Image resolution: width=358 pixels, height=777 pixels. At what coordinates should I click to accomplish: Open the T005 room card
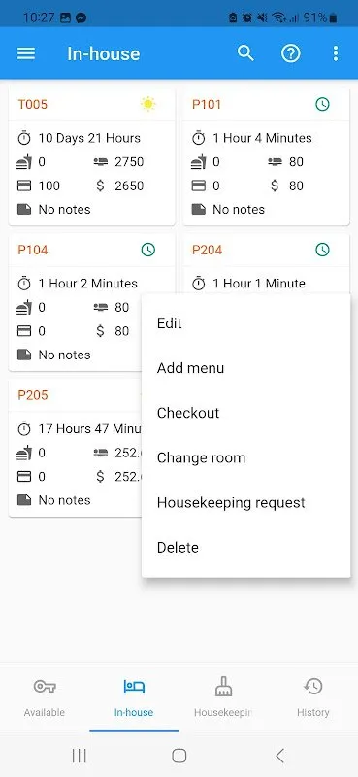tap(92, 156)
